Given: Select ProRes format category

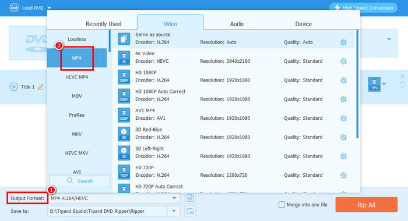Looking at the screenshot, I should (77, 115).
